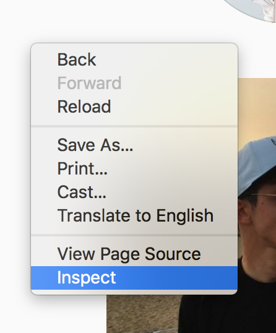
Task: Select the Cast… menu option
Action: (134, 192)
